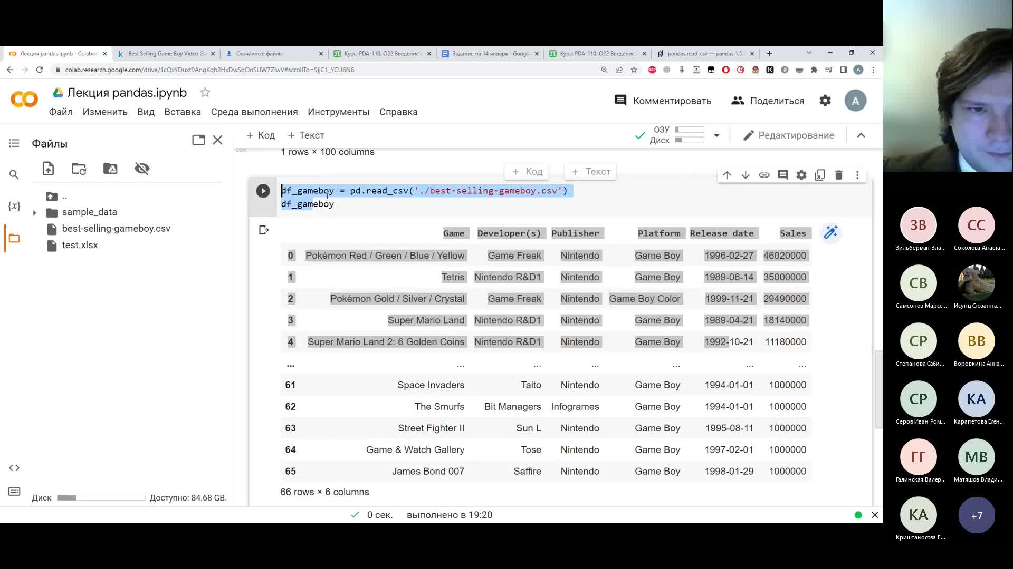Star the notebook Лекция pandas.ipynb
This screenshot has height=569, width=1013.
(205, 93)
